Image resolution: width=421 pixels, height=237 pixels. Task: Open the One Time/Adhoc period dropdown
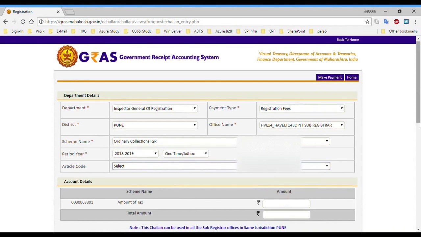point(186,154)
